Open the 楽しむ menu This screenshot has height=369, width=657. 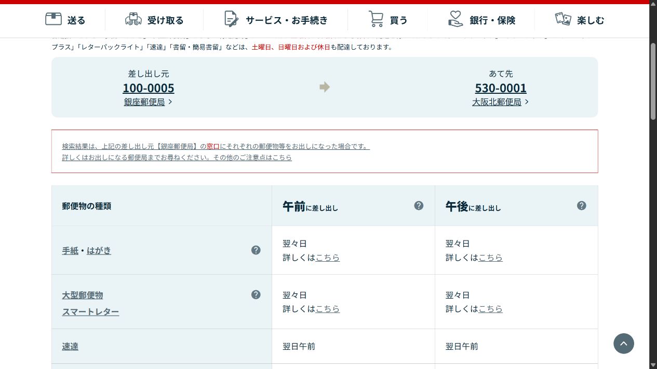pyautogui.click(x=580, y=20)
